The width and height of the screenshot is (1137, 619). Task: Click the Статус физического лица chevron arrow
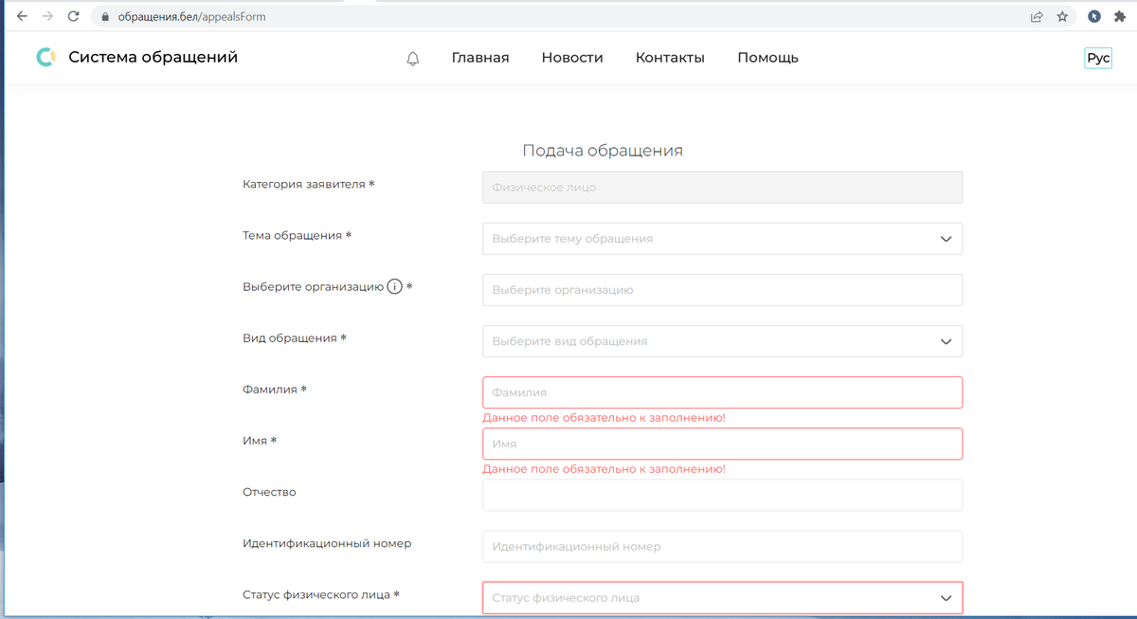(x=946, y=598)
